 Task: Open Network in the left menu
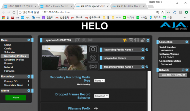coord(9,67)
